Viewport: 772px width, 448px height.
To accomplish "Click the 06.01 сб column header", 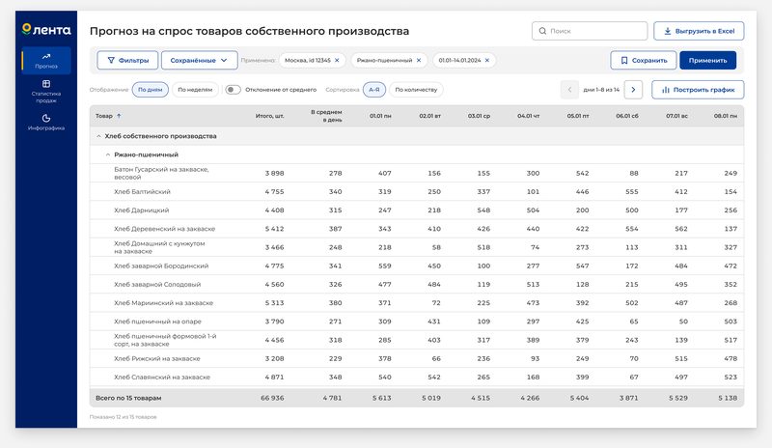I will [627, 116].
